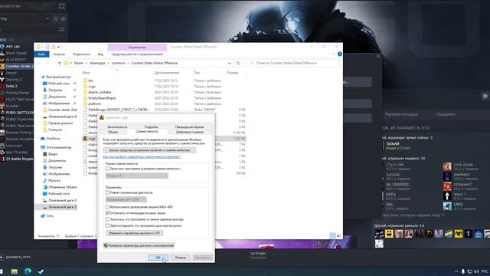
Task: Confirm the properties dialog with OK
Action: tap(158, 258)
